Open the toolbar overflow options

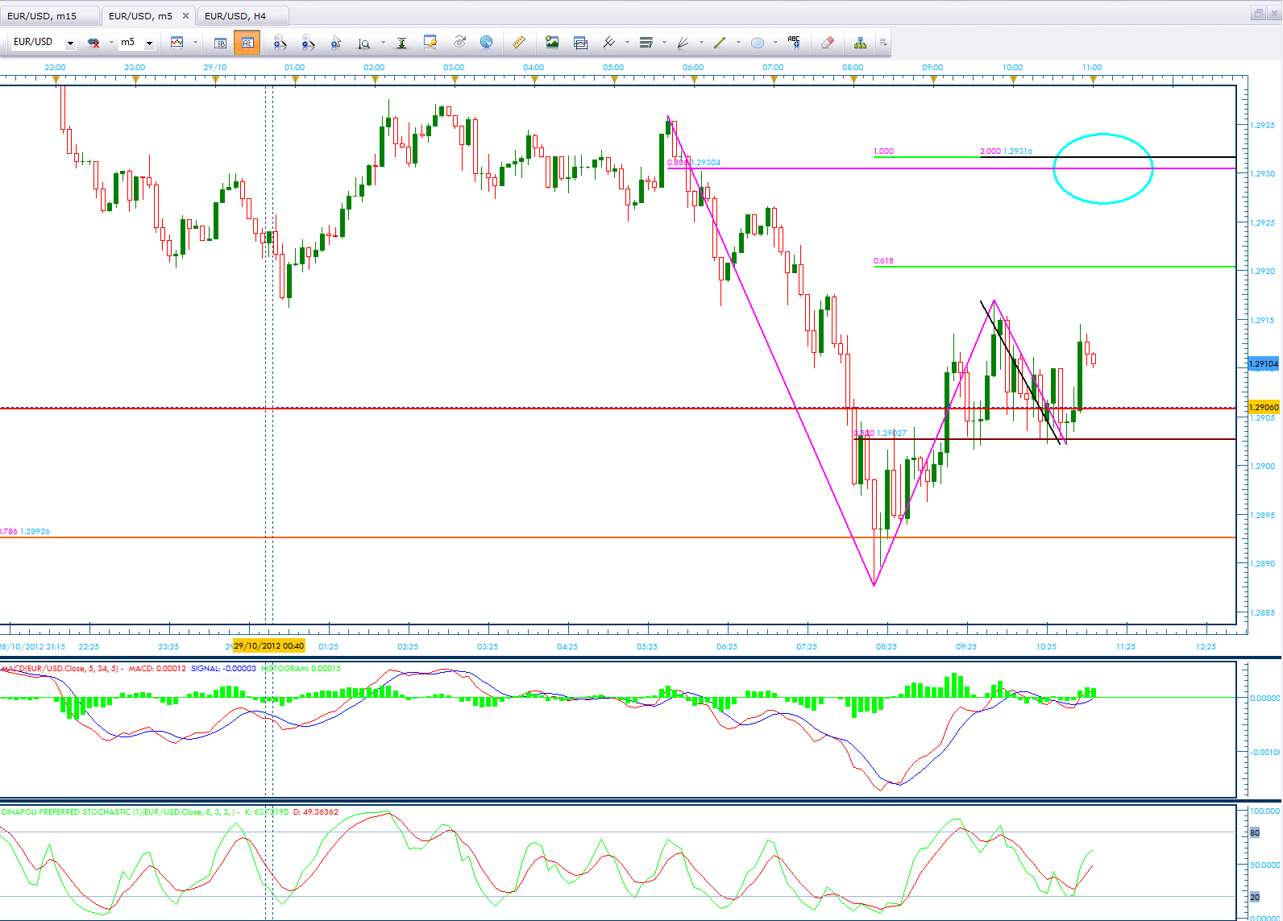click(883, 43)
